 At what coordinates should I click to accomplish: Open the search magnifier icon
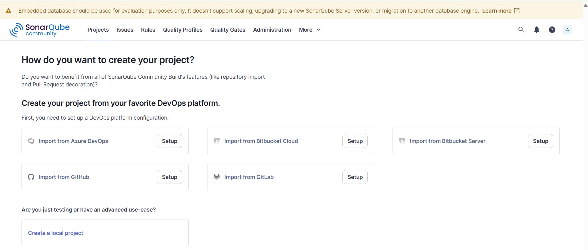521,30
